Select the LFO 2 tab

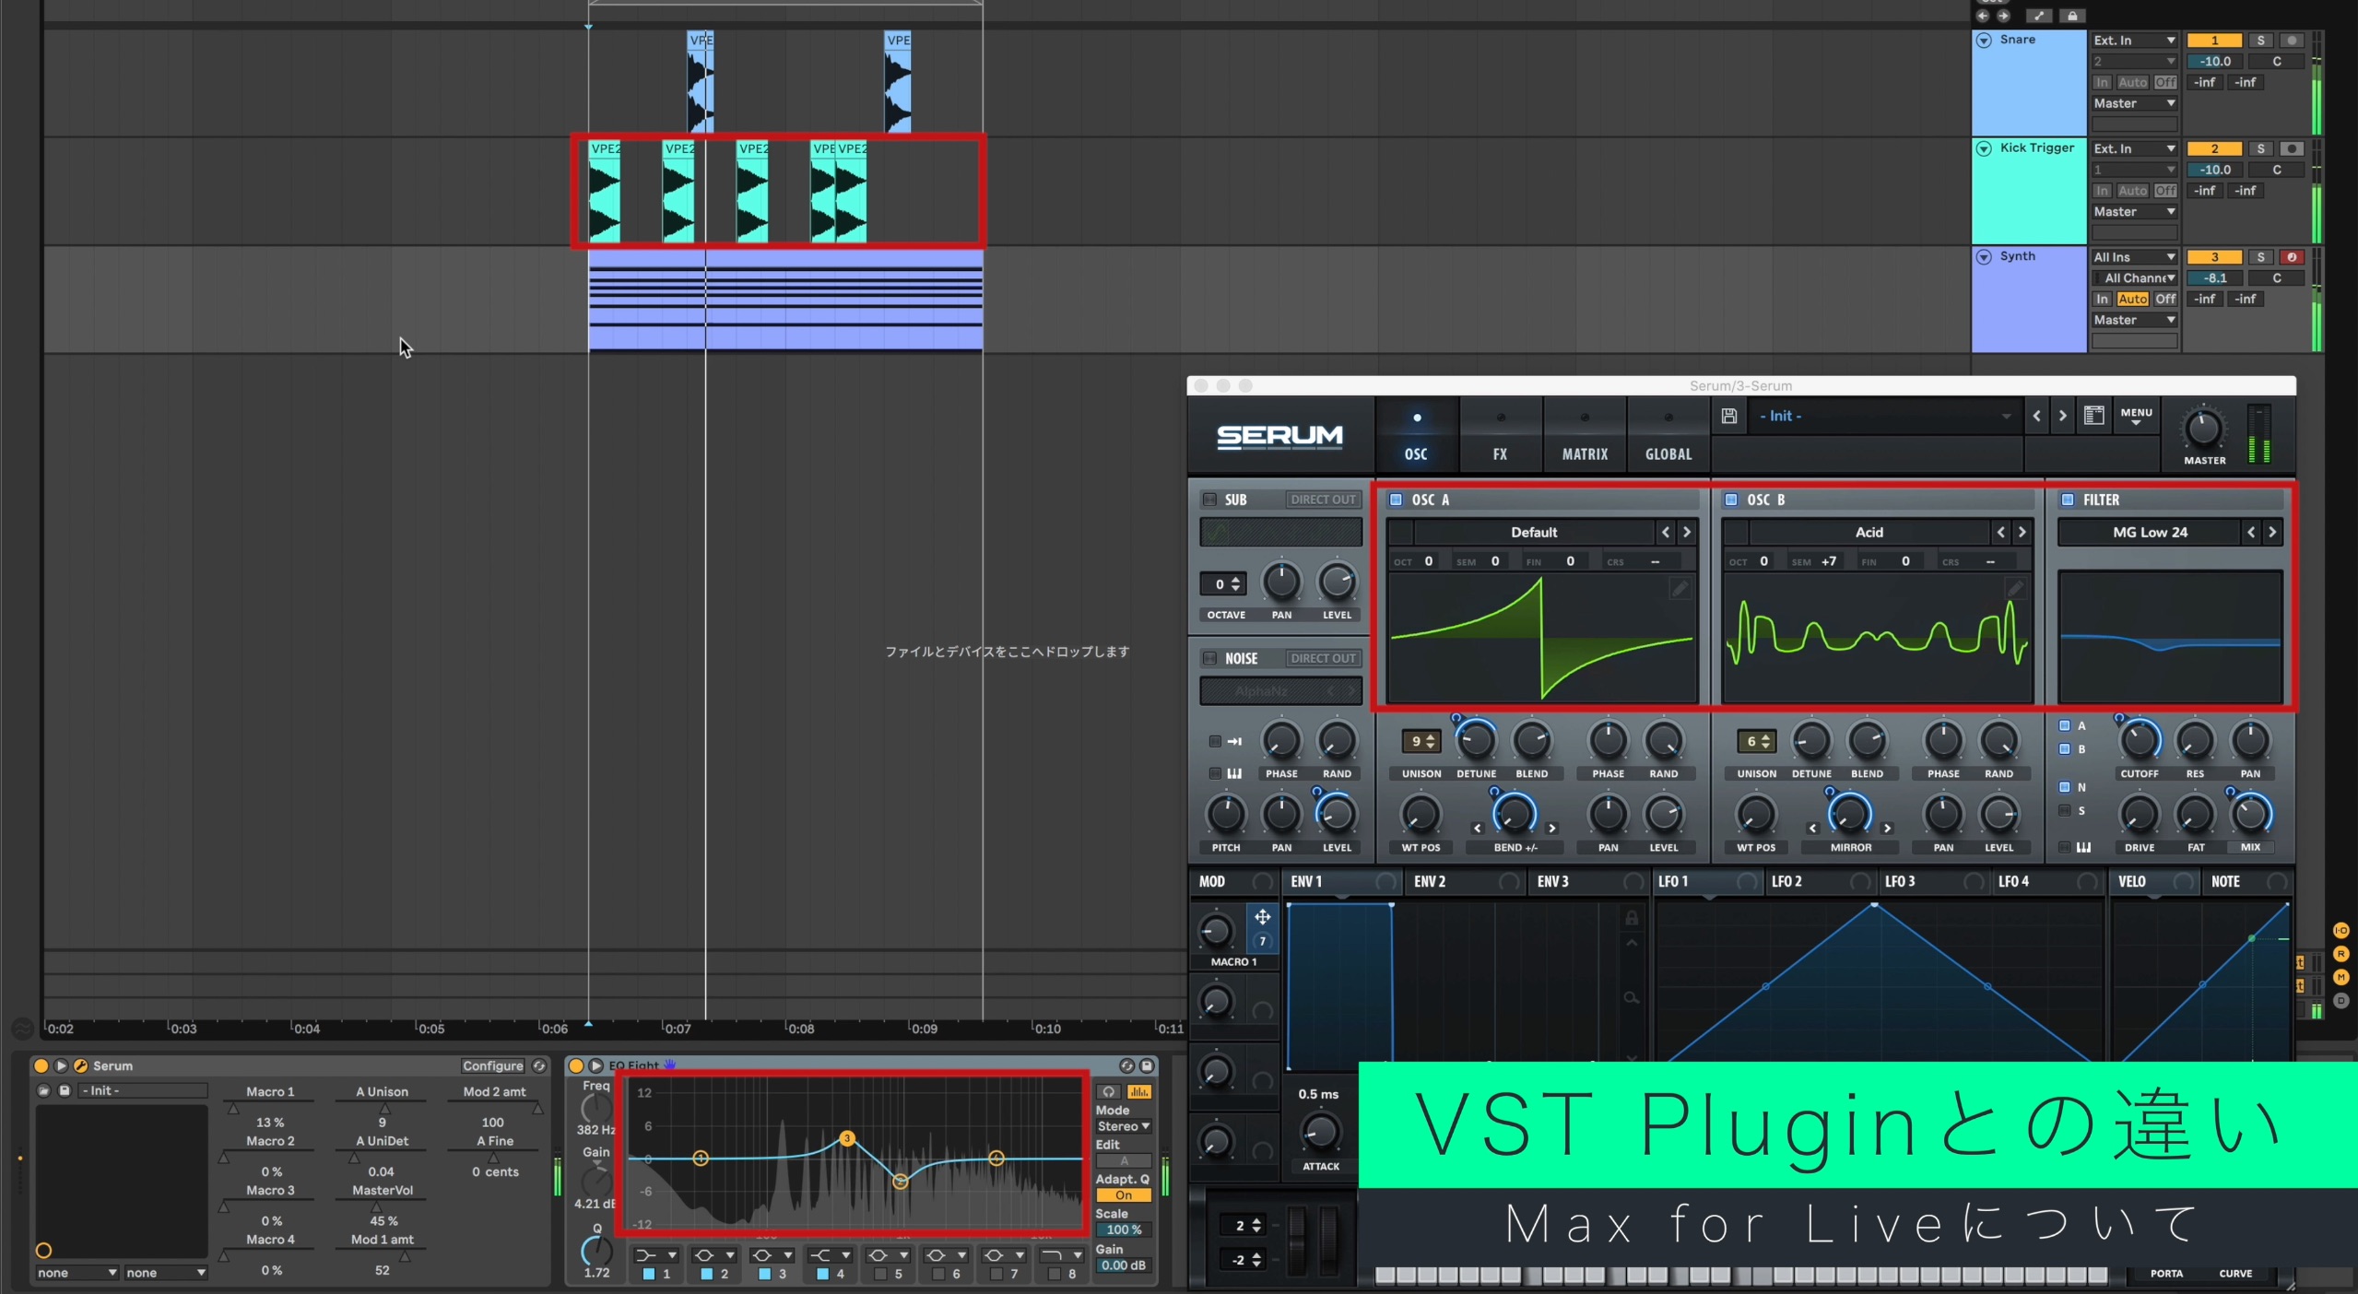tap(1822, 882)
